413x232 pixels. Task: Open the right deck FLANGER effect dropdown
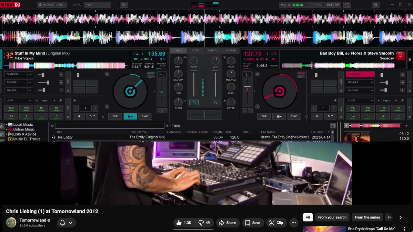tap(372, 74)
